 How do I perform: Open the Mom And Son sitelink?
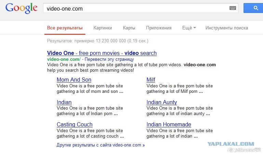74,80
